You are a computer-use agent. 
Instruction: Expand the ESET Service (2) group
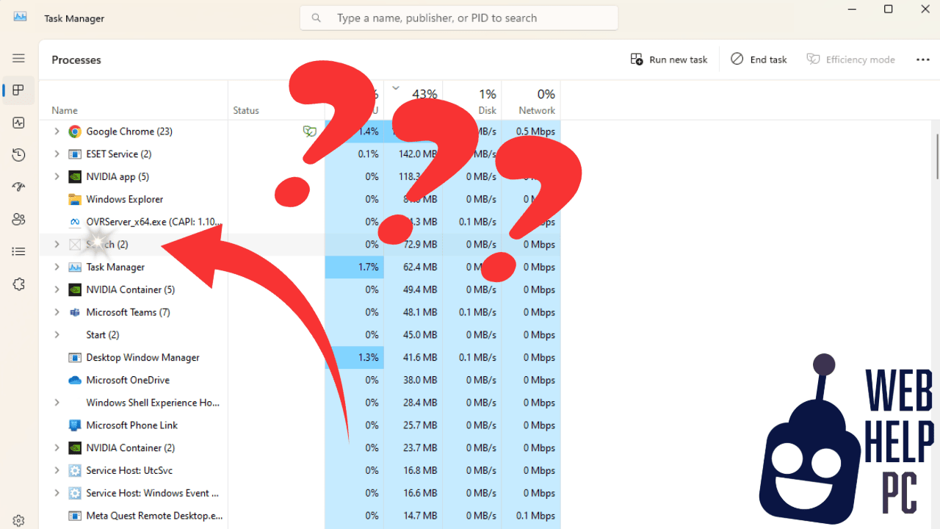57,154
